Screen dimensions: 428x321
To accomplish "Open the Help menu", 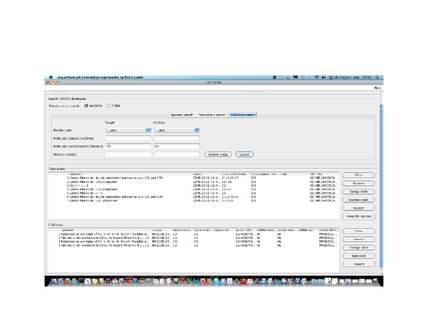I will click(x=377, y=88).
